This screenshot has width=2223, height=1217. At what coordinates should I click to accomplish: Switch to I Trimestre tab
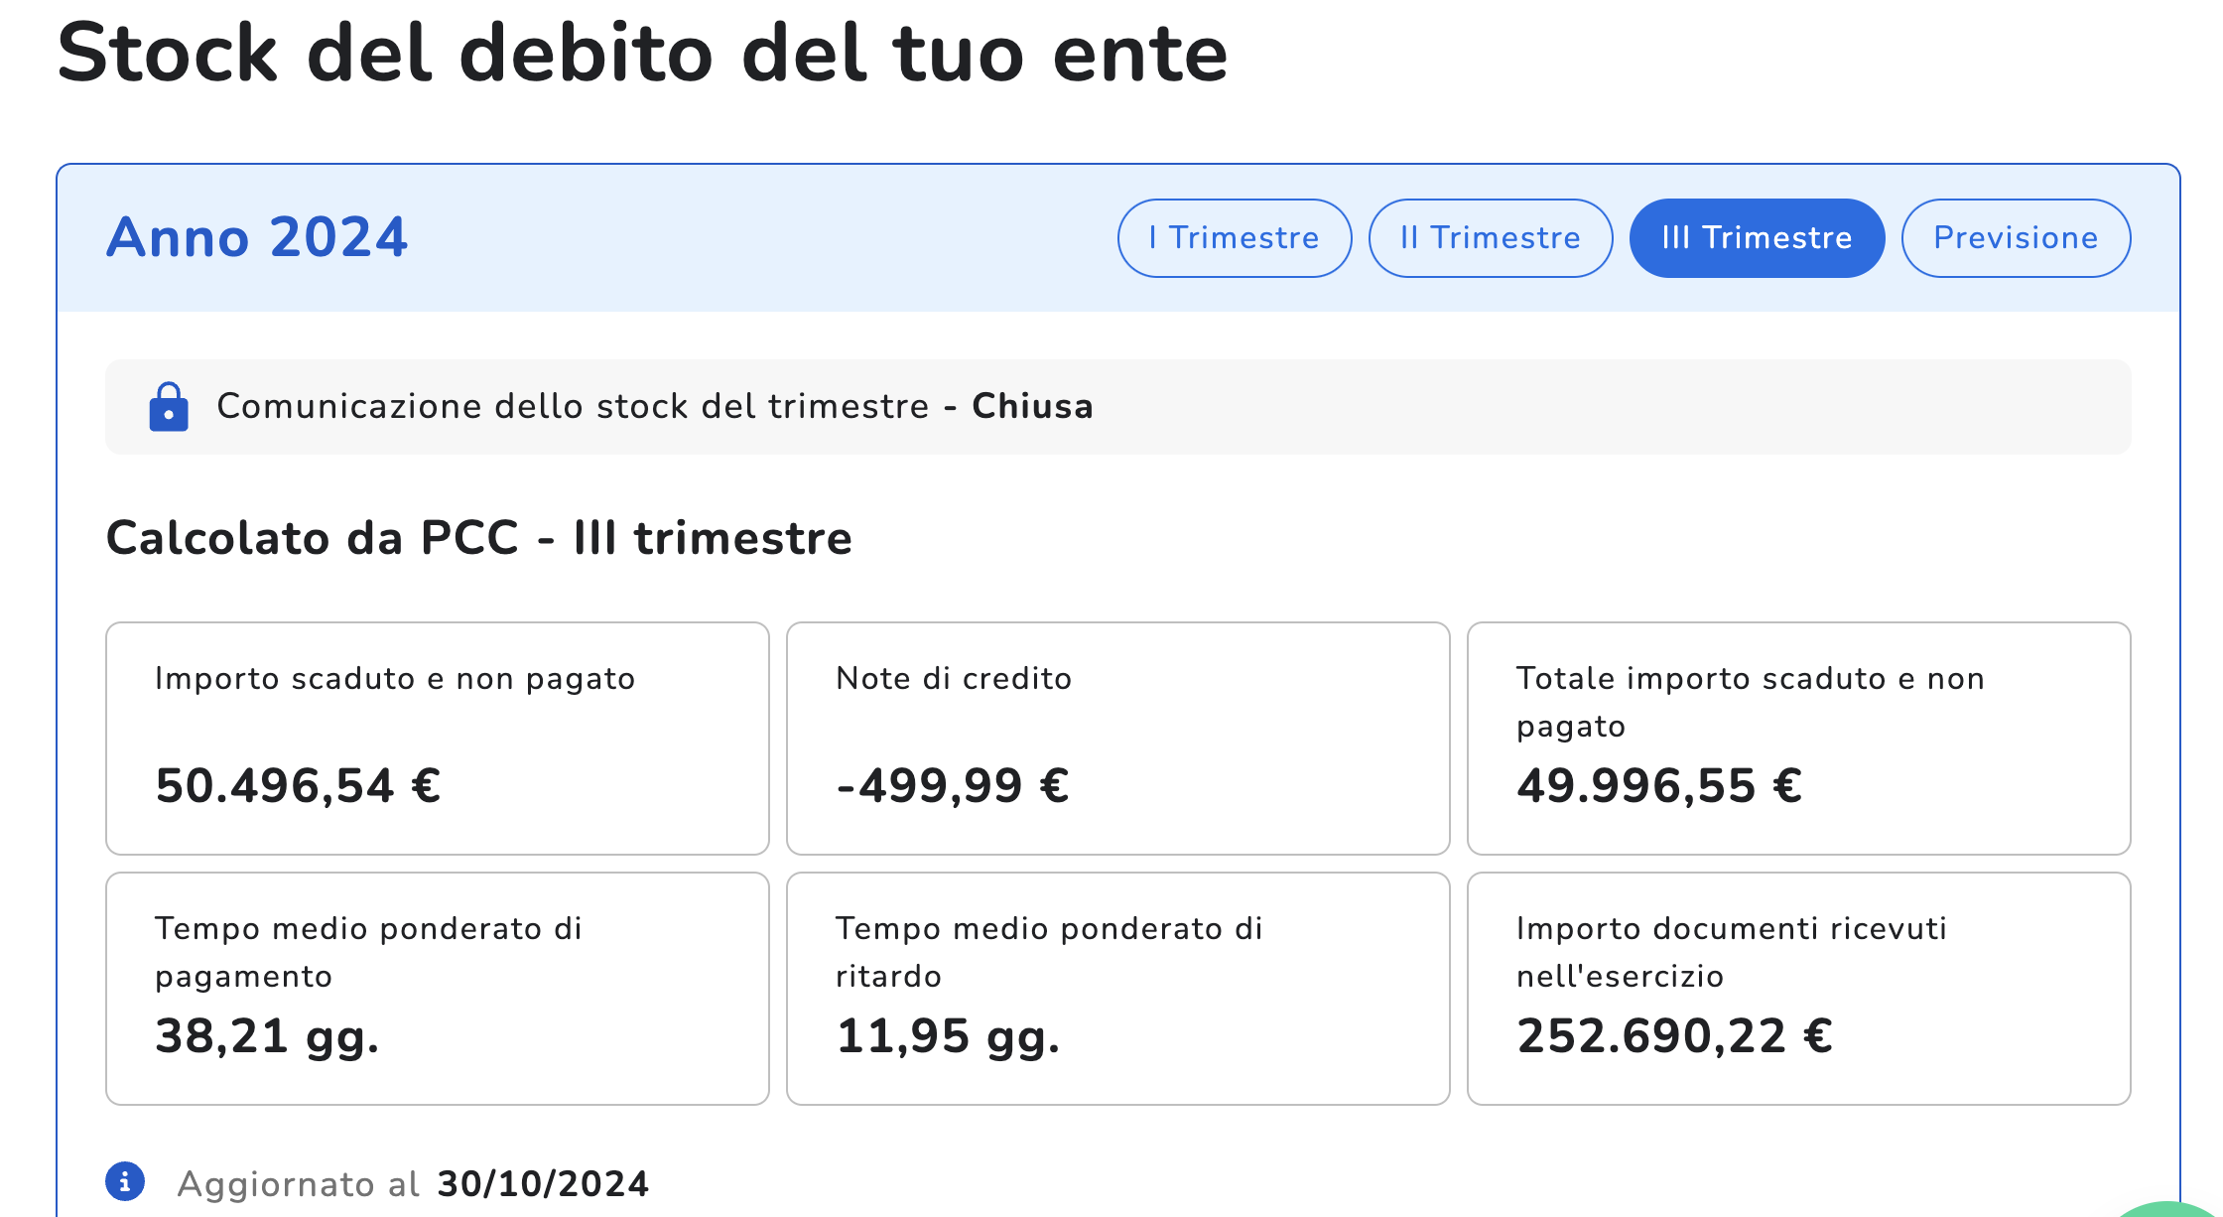click(1234, 238)
